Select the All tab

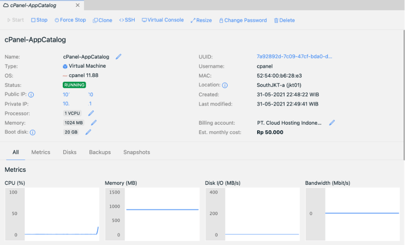[16, 152]
